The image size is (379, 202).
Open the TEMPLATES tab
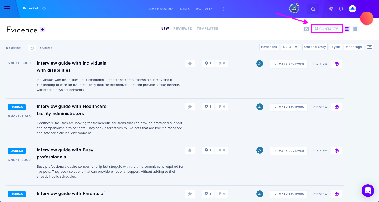tap(207, 29)
